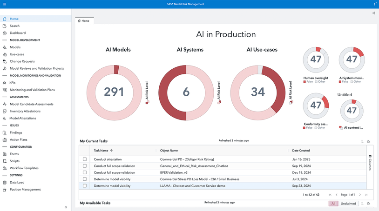Viewport: 379px width, 211px height.
Task: Click the Findings sidebar icon
Action: (5, 132)
